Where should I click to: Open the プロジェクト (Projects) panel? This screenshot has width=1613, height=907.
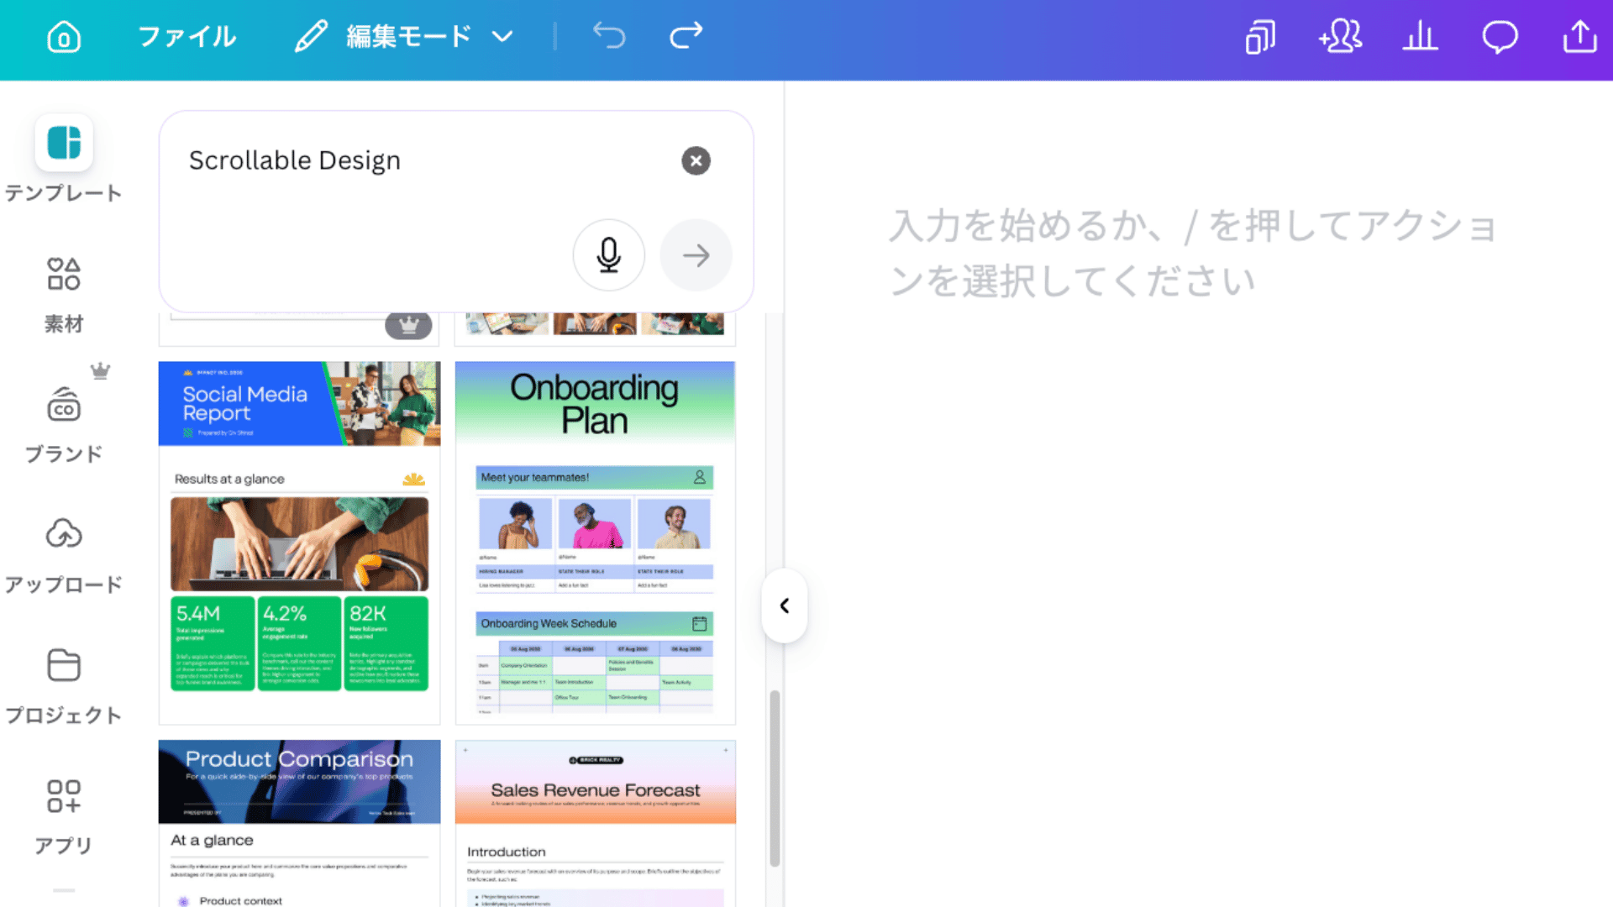[x=63, y=682]
